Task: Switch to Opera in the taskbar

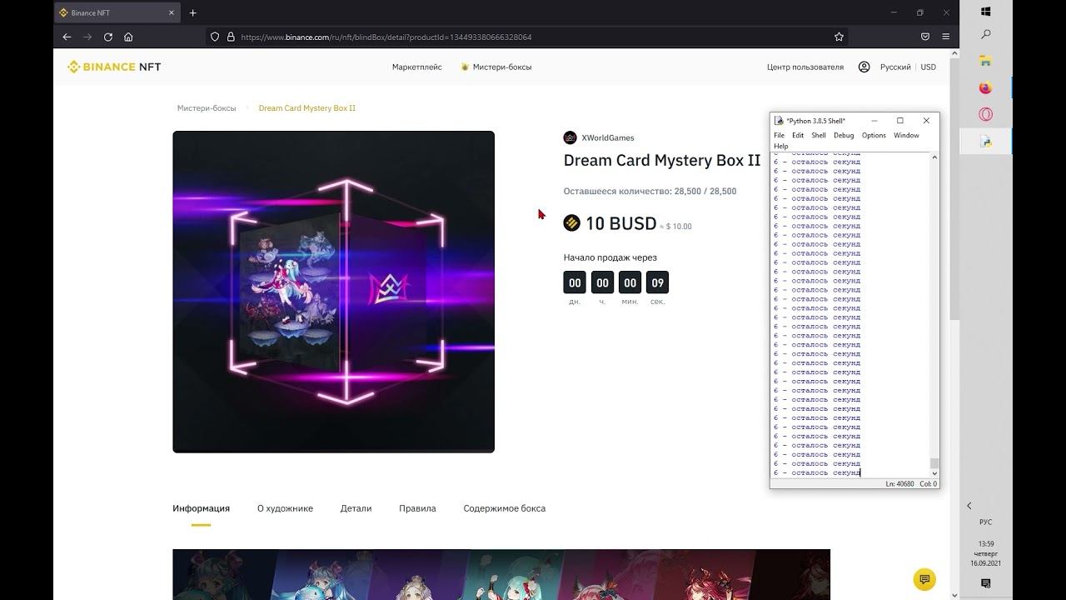Action: point(986,114)
